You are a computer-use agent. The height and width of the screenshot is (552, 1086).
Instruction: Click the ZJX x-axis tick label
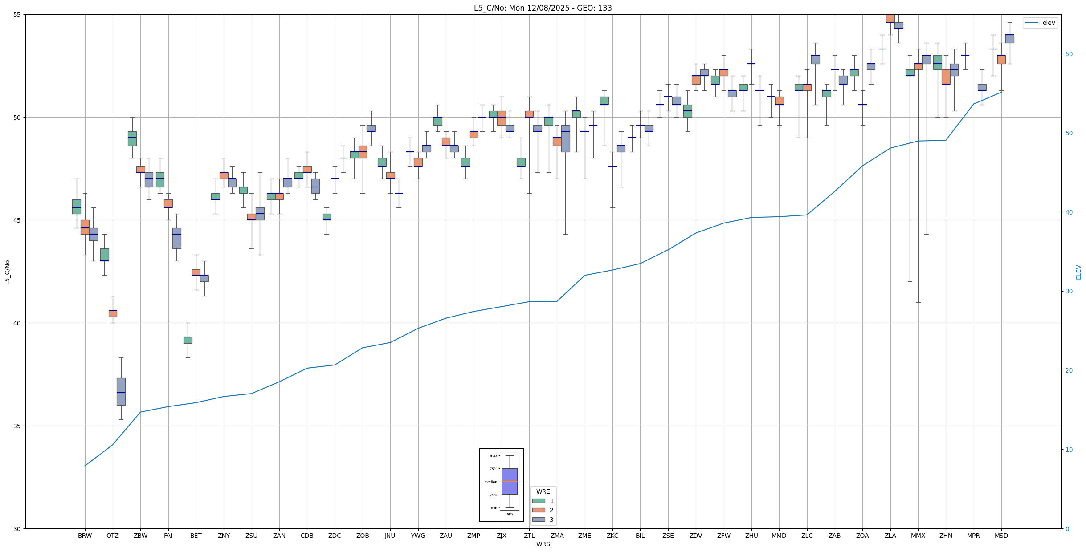click(x=501, y=536)
